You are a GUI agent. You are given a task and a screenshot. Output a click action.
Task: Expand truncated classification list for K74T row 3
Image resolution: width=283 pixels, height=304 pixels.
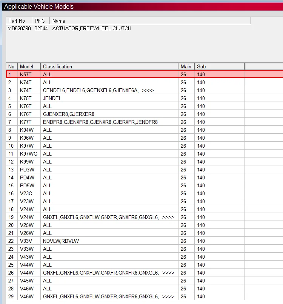coord(148,90)
